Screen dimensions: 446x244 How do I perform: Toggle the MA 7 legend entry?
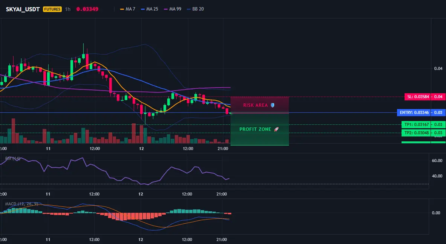128,9
